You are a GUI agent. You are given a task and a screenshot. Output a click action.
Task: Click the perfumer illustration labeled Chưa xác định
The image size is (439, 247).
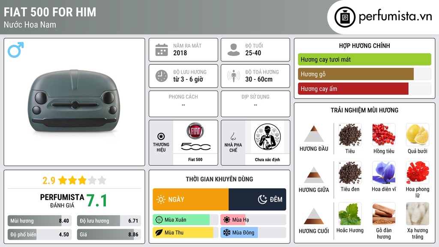pyautogui.click(x=268, y=137)
